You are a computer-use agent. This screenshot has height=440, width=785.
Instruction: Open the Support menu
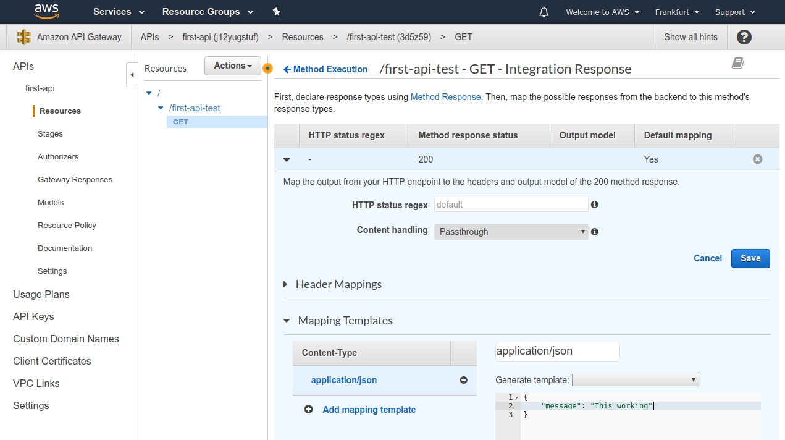tap(735, 12)
